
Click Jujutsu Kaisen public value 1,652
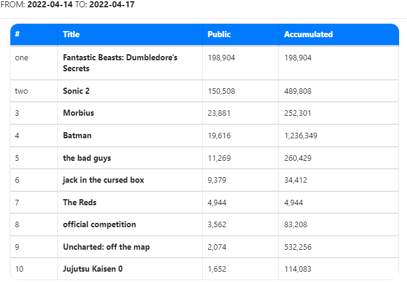(217, 269)
